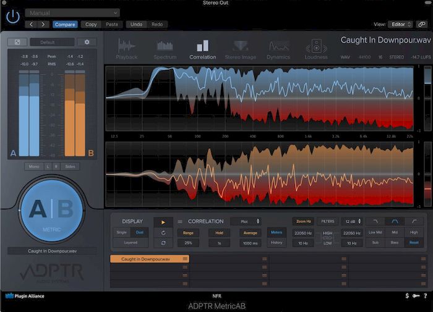Click the Paste button
Viewport: 433px width, 312px height.
pyautogui.click(x=112, y=24)
